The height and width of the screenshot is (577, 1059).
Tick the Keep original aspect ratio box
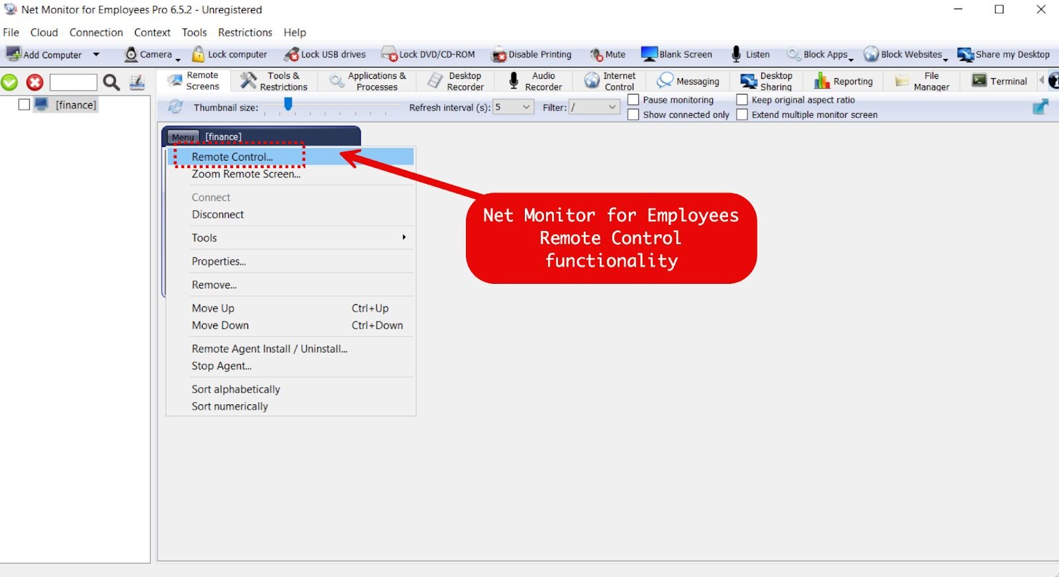point(742,100)
